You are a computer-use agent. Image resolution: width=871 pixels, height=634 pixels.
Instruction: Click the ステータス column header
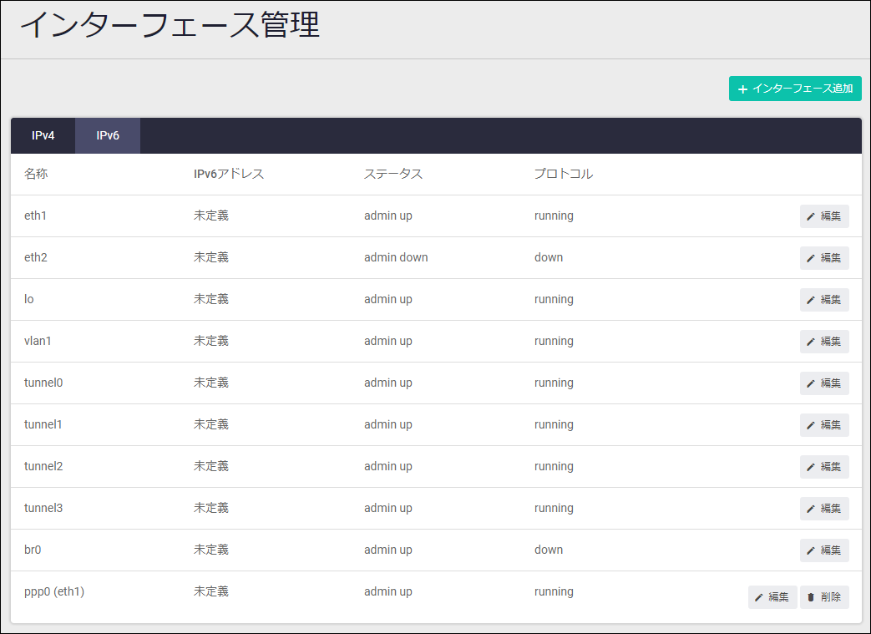click(393, 174)
